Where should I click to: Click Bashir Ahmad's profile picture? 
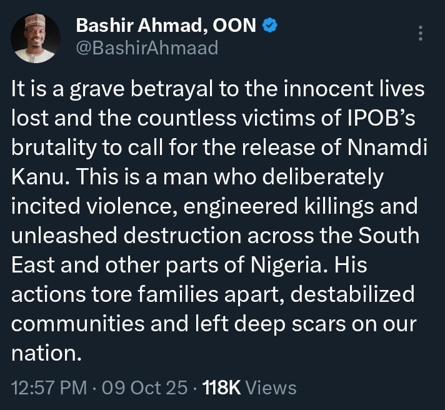[36, 38]
